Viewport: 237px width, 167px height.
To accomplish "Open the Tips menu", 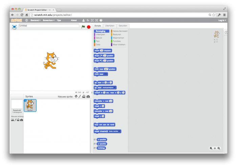I will 59,20.
